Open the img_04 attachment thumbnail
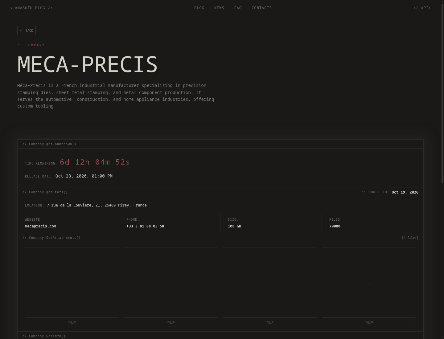This screenshot has height=339, width=444. [369, 287]
